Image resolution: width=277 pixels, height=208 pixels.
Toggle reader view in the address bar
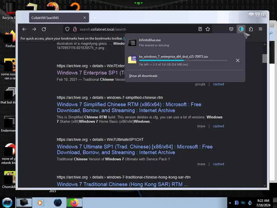[x=200, y=29]
